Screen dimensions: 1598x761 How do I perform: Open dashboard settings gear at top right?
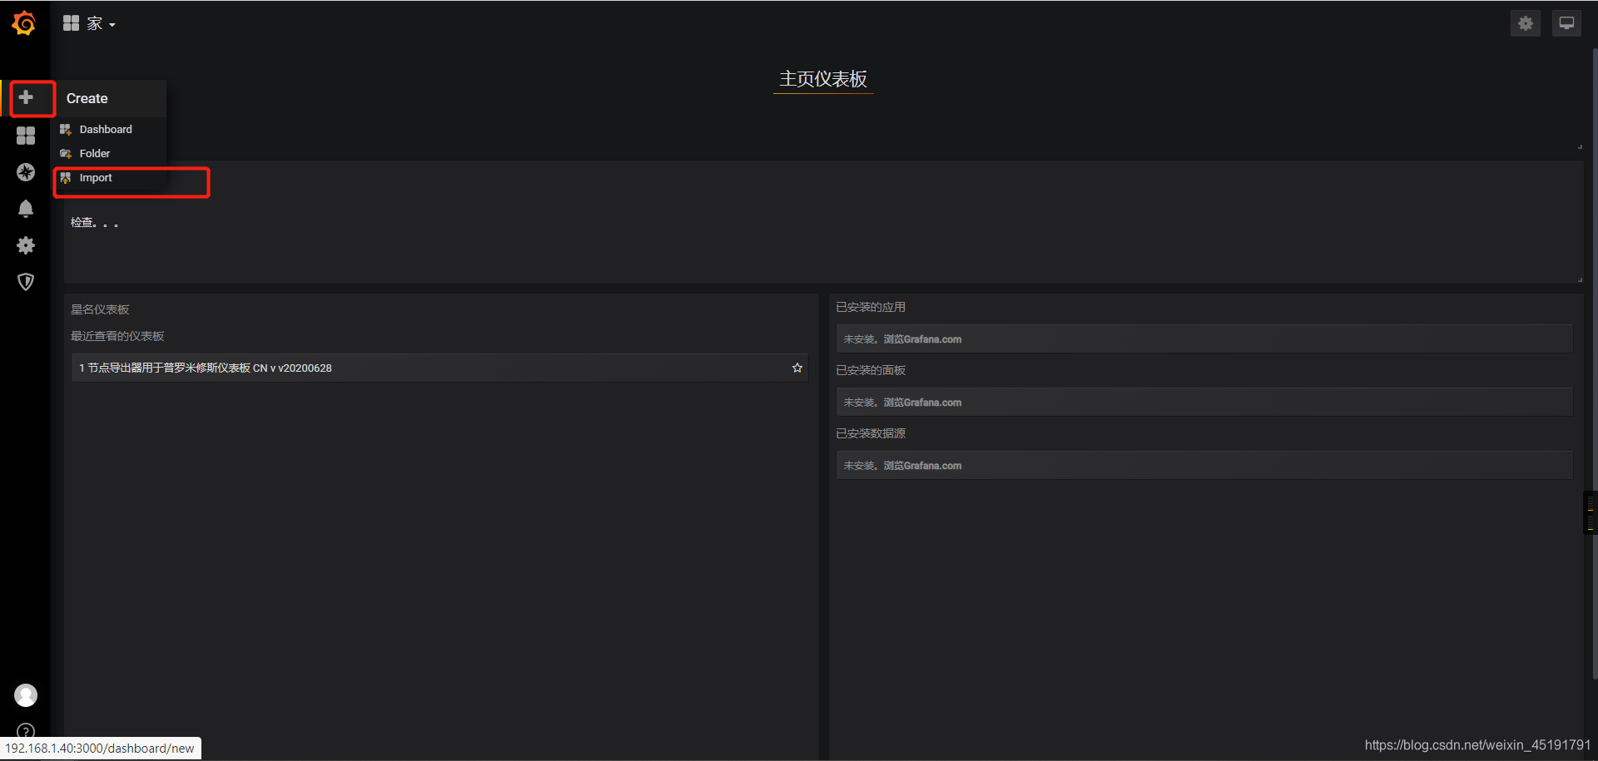(1526, 23)
